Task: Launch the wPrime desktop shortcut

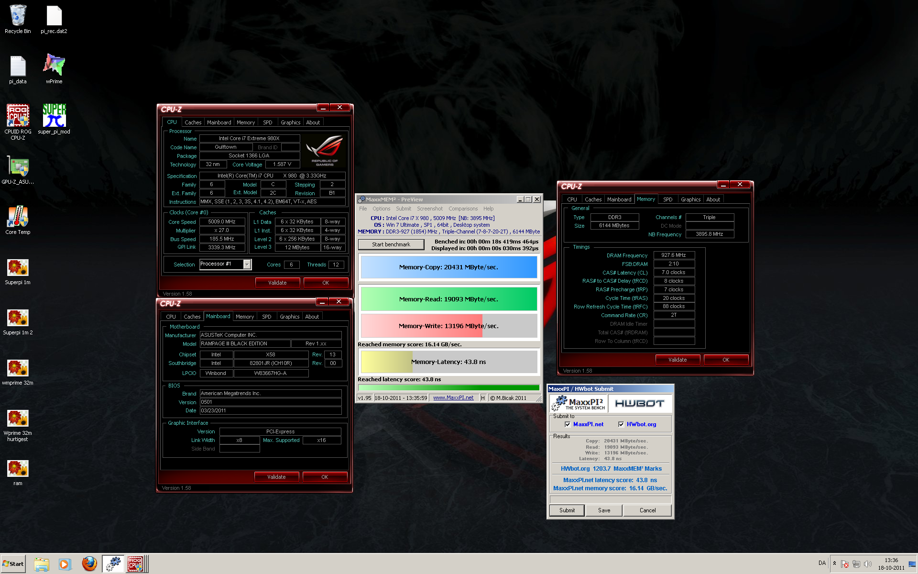Action: tap(54, 70)
